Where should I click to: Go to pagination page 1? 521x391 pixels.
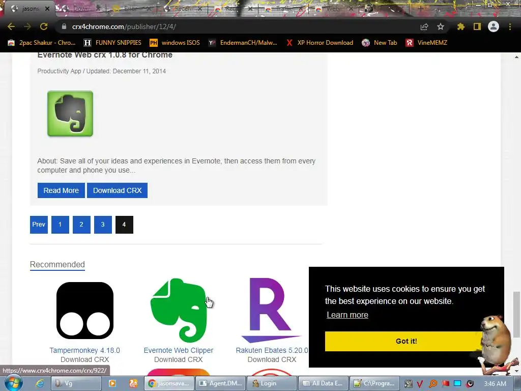tap(60, 225)
